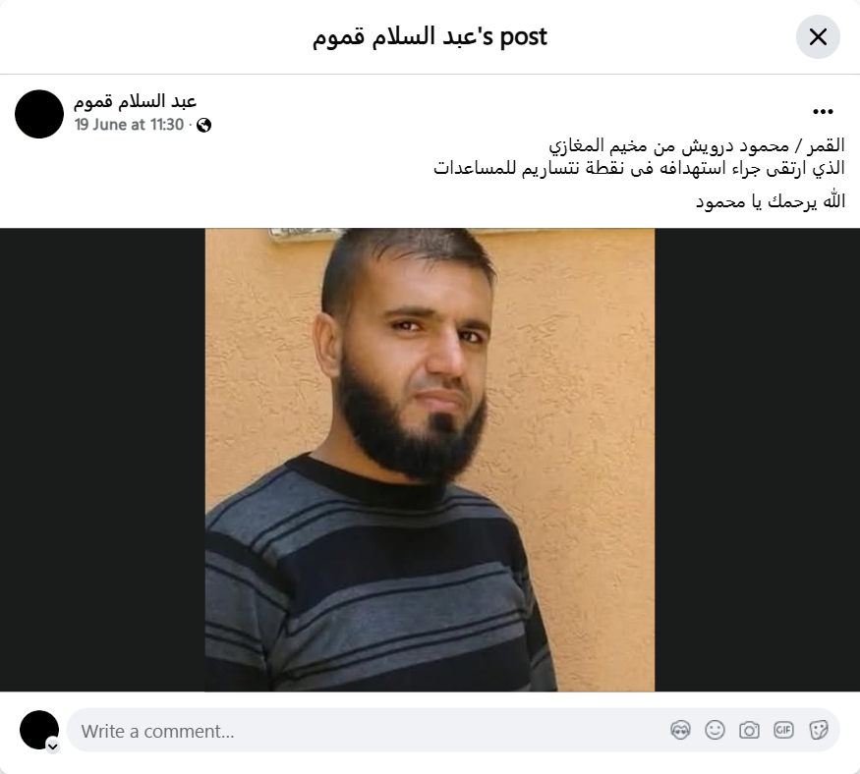Attach a photo using the camera icon
This screenshot has width=860, height=774.
pyautogui.click(x=749, y=730)
